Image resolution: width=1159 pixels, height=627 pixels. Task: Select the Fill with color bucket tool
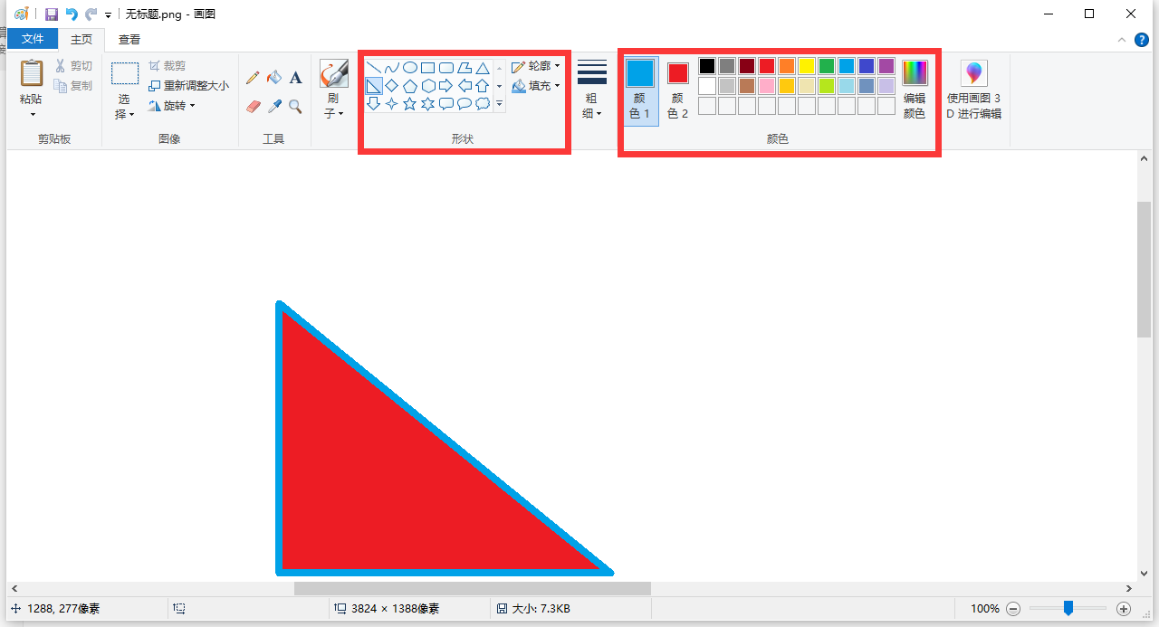pyautogui.click(x=273, y=79)
